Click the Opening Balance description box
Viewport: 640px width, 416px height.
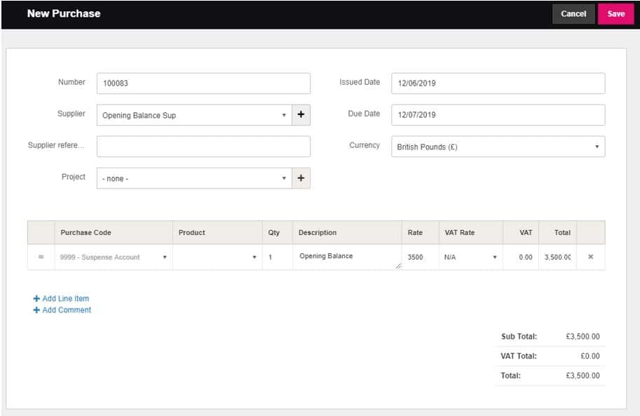click(346, 257)
